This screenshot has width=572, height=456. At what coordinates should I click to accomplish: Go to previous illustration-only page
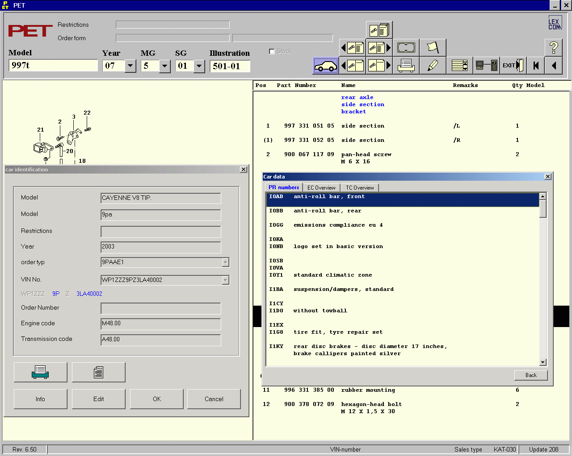352,66
